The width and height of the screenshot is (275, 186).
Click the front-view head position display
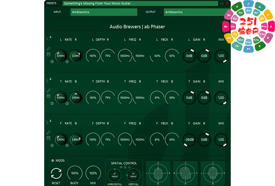(x=213, y=173)
